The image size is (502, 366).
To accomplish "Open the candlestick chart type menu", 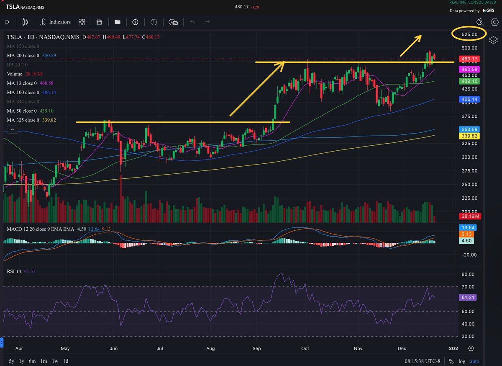I will pyautogui.click(x=25, y=22).
